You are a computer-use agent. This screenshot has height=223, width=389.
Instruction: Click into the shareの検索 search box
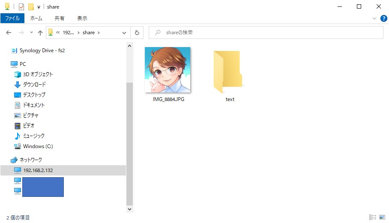click(x=266, y=33)
